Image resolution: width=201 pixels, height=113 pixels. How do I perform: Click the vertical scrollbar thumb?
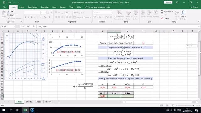coord(199,58)
